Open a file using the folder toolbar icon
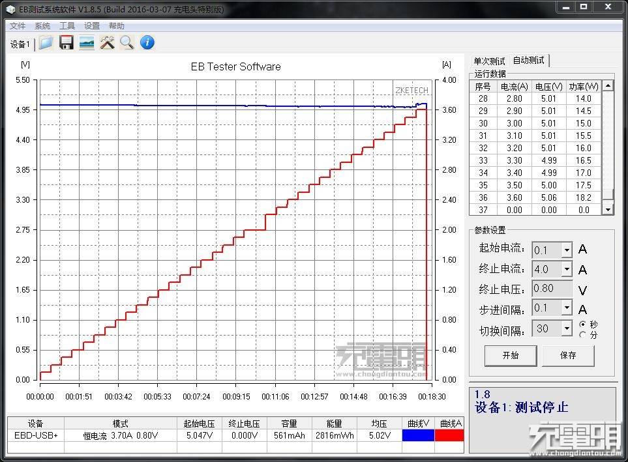Viewport: 628px width, 462px height. pos(46,42)
